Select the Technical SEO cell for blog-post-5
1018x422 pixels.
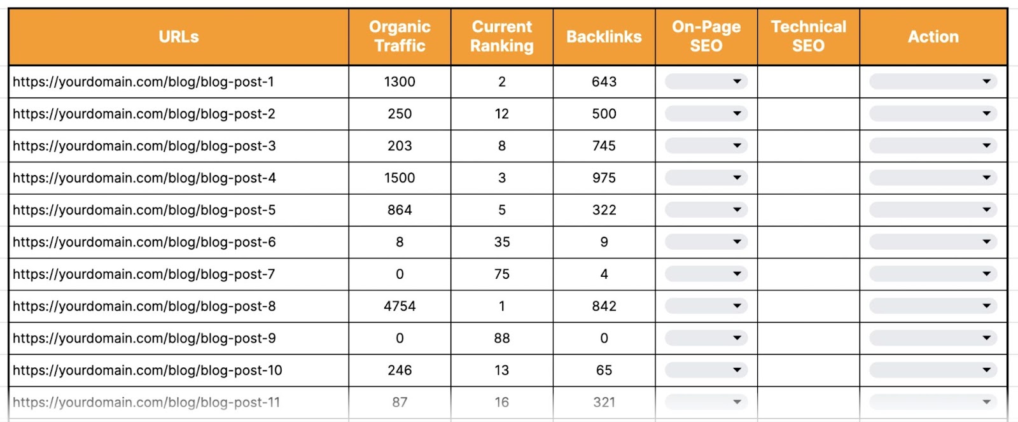tap(808, 209)
